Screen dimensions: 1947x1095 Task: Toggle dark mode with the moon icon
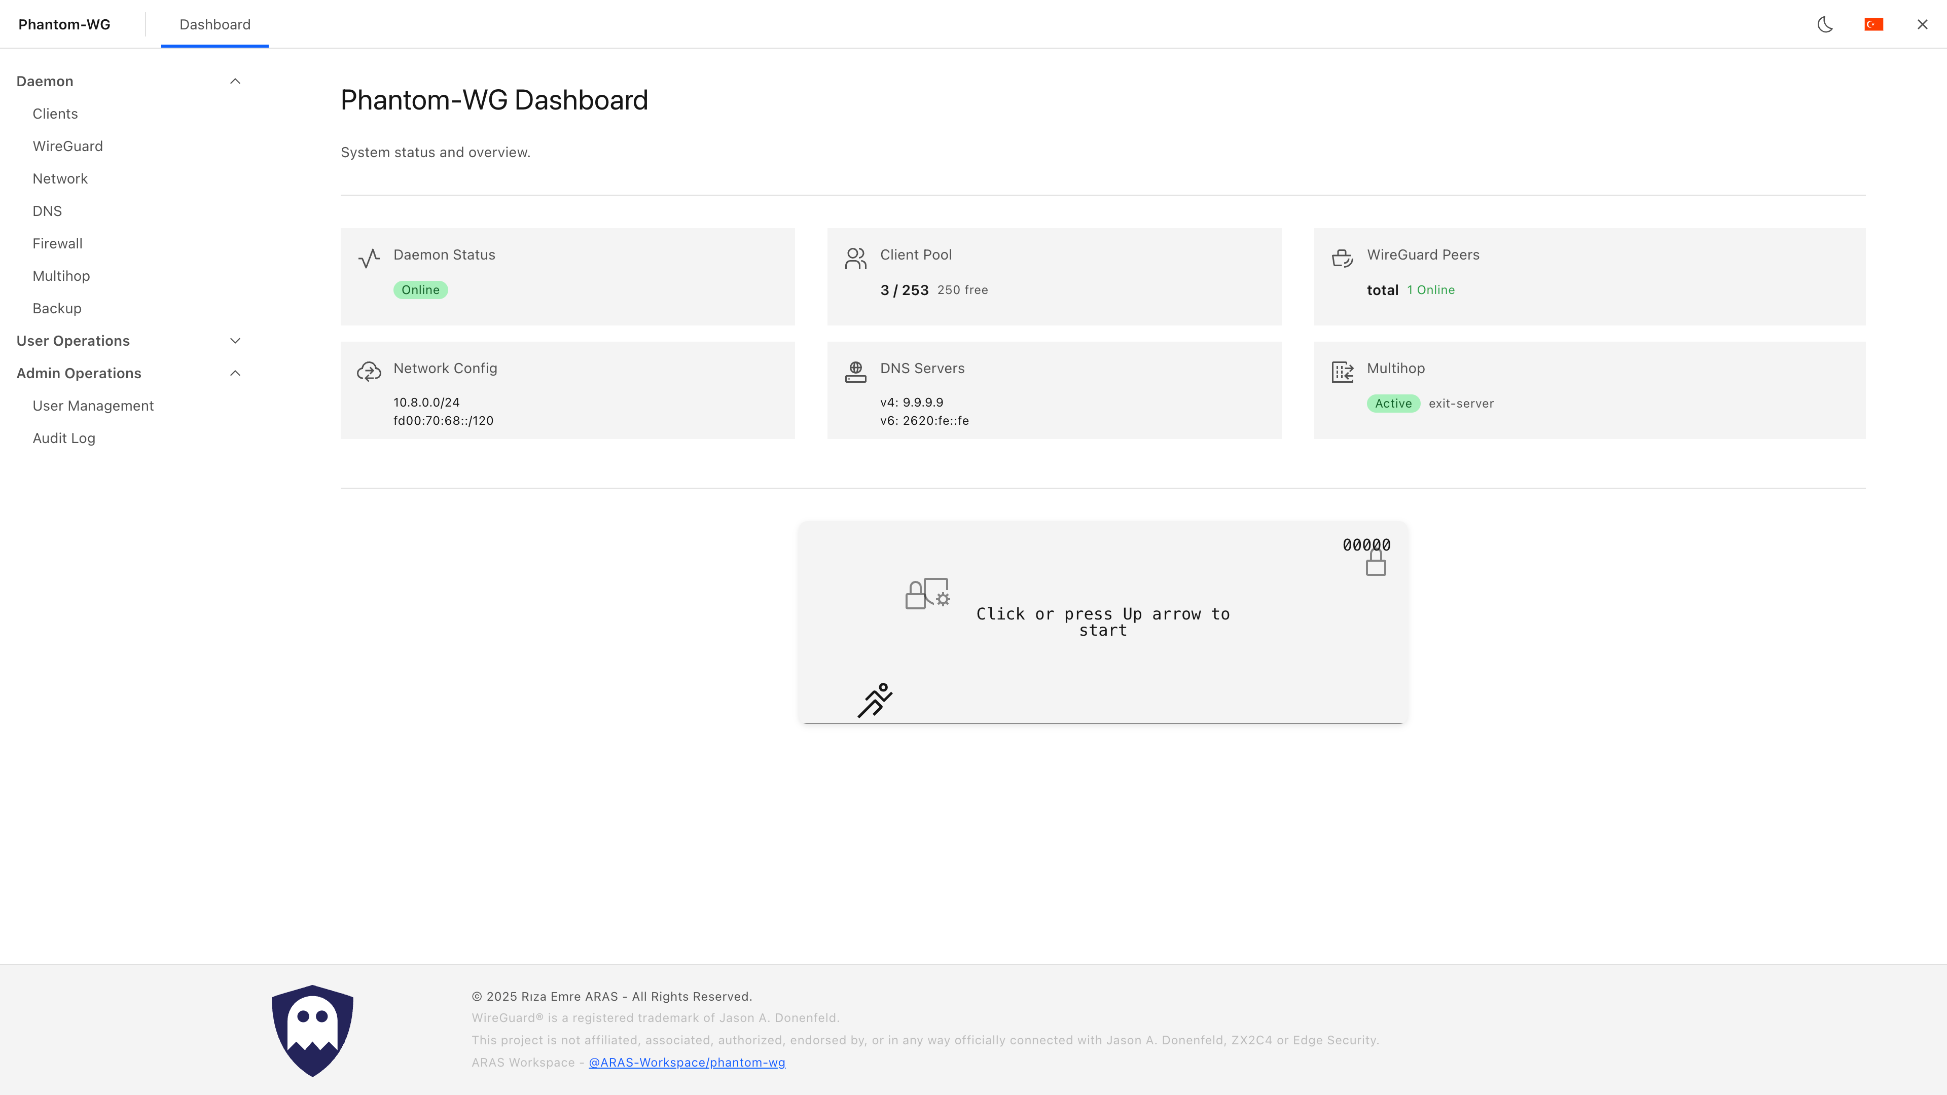click(1825, 24)
